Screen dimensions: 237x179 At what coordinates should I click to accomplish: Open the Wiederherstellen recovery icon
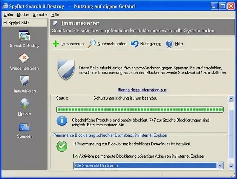tap(24, 58)
